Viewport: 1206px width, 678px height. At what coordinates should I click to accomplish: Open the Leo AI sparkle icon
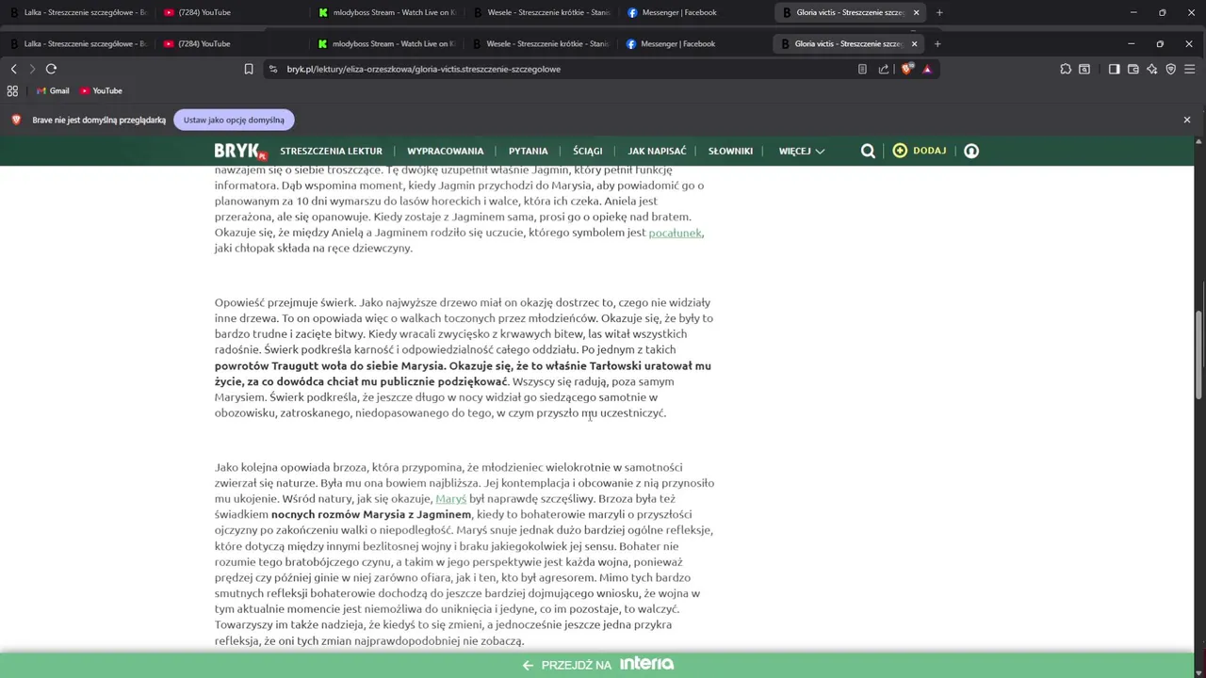pos(1152,69)
